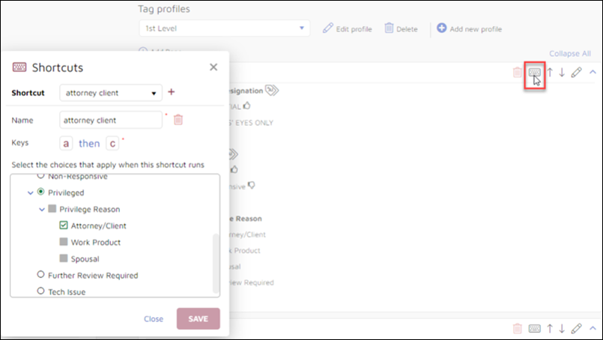Click the Delete profile trash icon
The width and height of the screenshot is (603, 340).
[389, 28]
